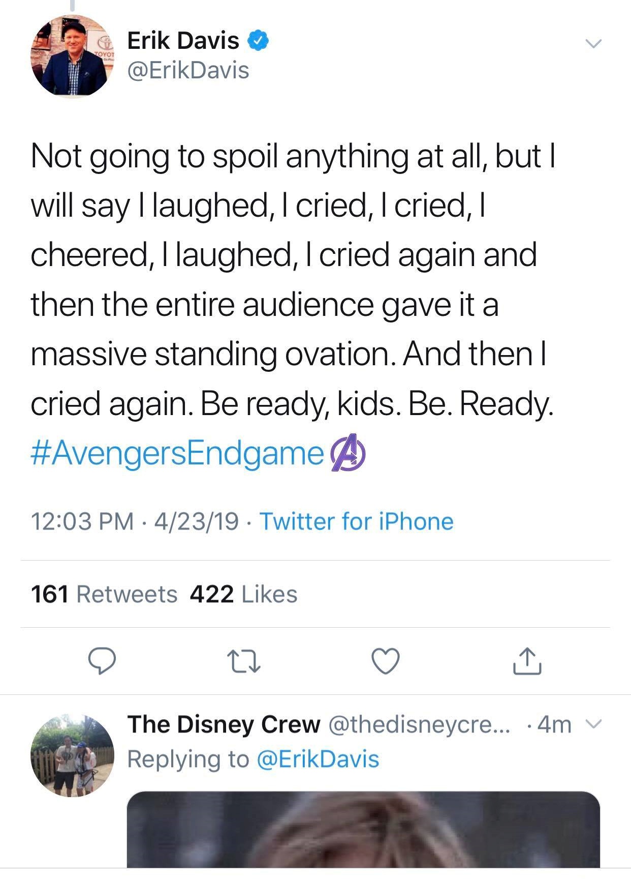Retweet Erik Davis's tweet

(244, 661)
